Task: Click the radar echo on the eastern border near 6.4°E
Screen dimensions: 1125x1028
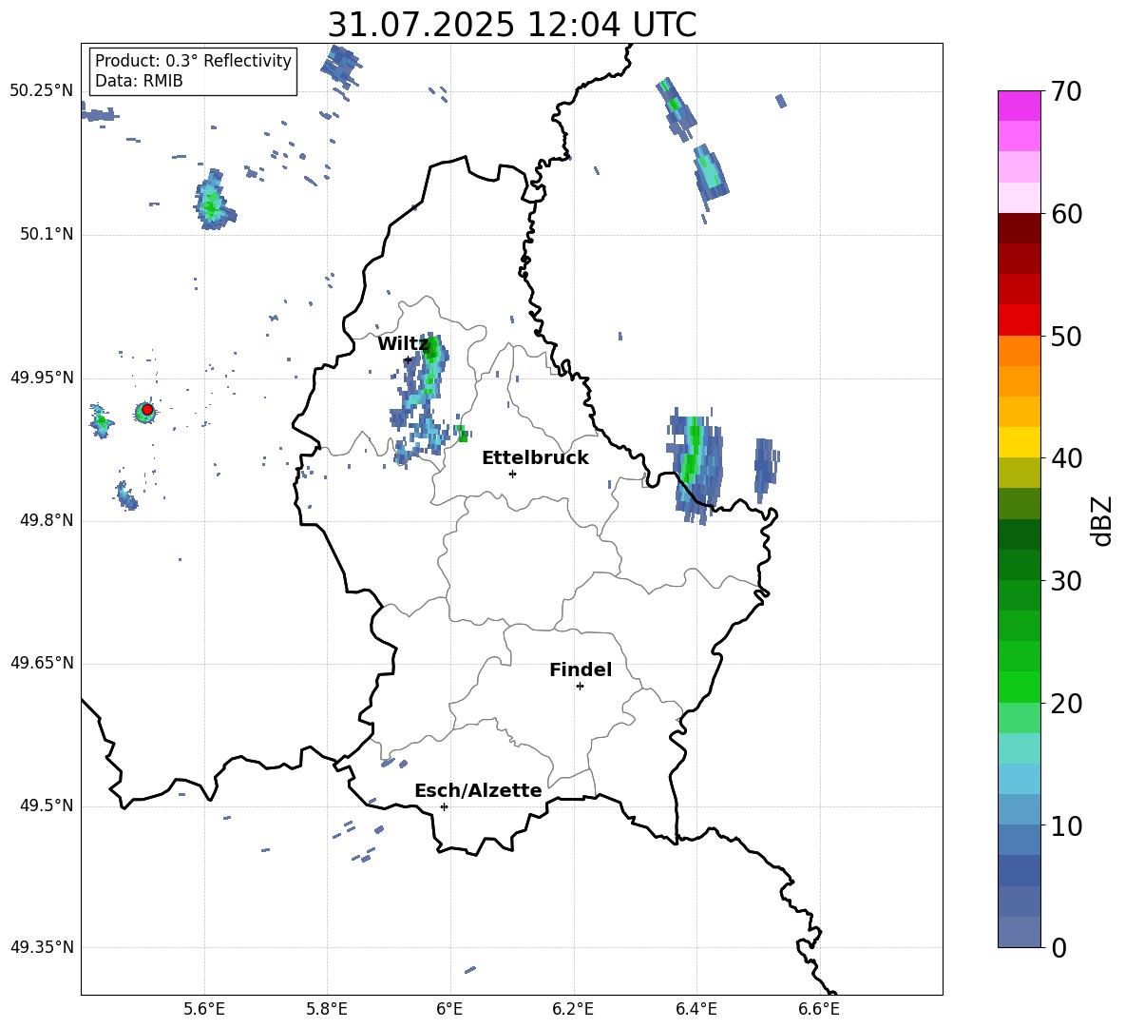Action: 695,467
